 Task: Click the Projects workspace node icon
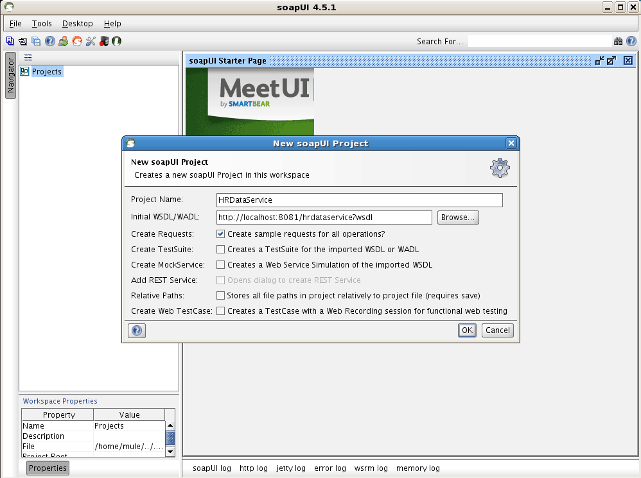click(x=24, y=71)
